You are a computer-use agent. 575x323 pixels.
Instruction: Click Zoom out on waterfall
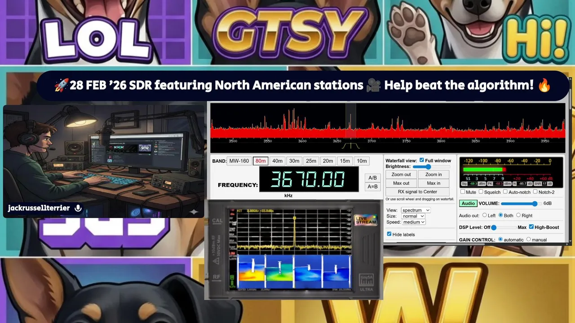401,175
